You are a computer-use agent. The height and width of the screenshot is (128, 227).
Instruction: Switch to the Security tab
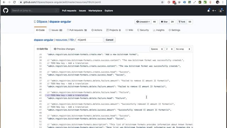tap(143, 30)
